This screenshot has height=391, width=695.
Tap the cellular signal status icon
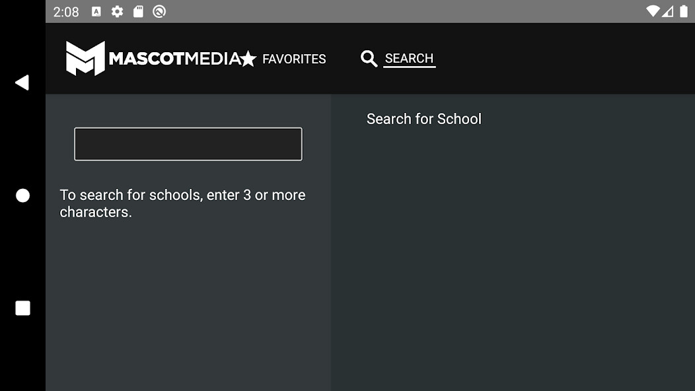click(x=668, y=11)
